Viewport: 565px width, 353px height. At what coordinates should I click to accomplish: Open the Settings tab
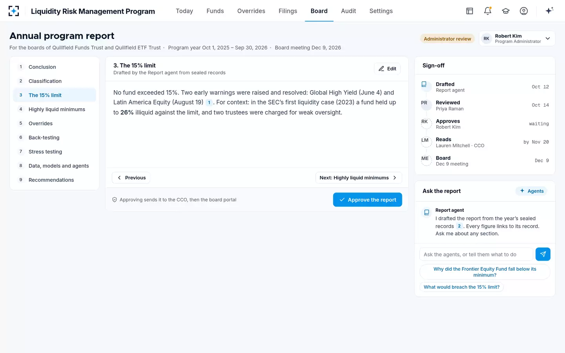tap(381, 11)
